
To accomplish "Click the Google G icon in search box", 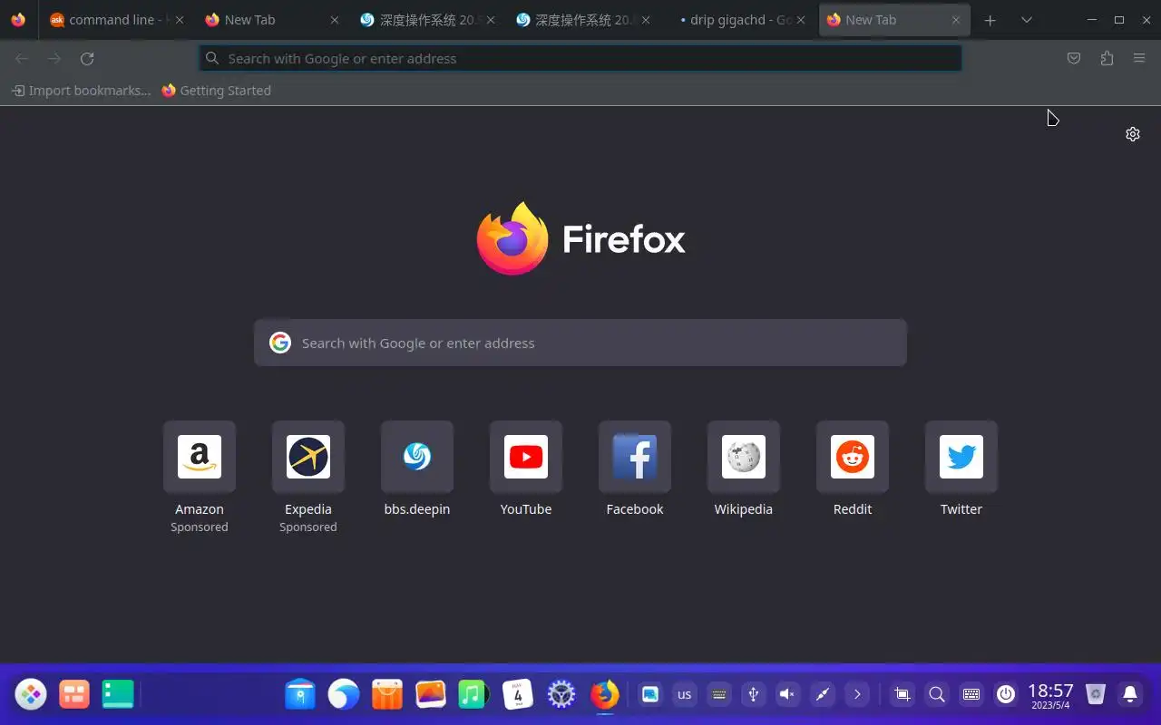I will [280, 343].
